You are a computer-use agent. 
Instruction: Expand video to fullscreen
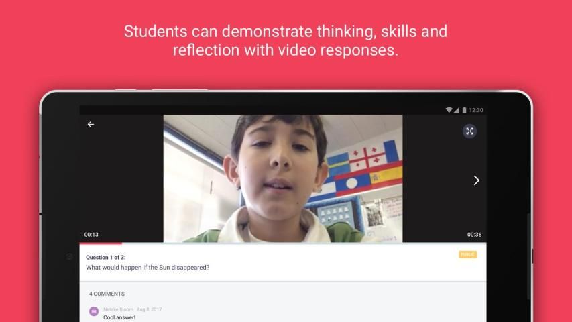point(469,131)
